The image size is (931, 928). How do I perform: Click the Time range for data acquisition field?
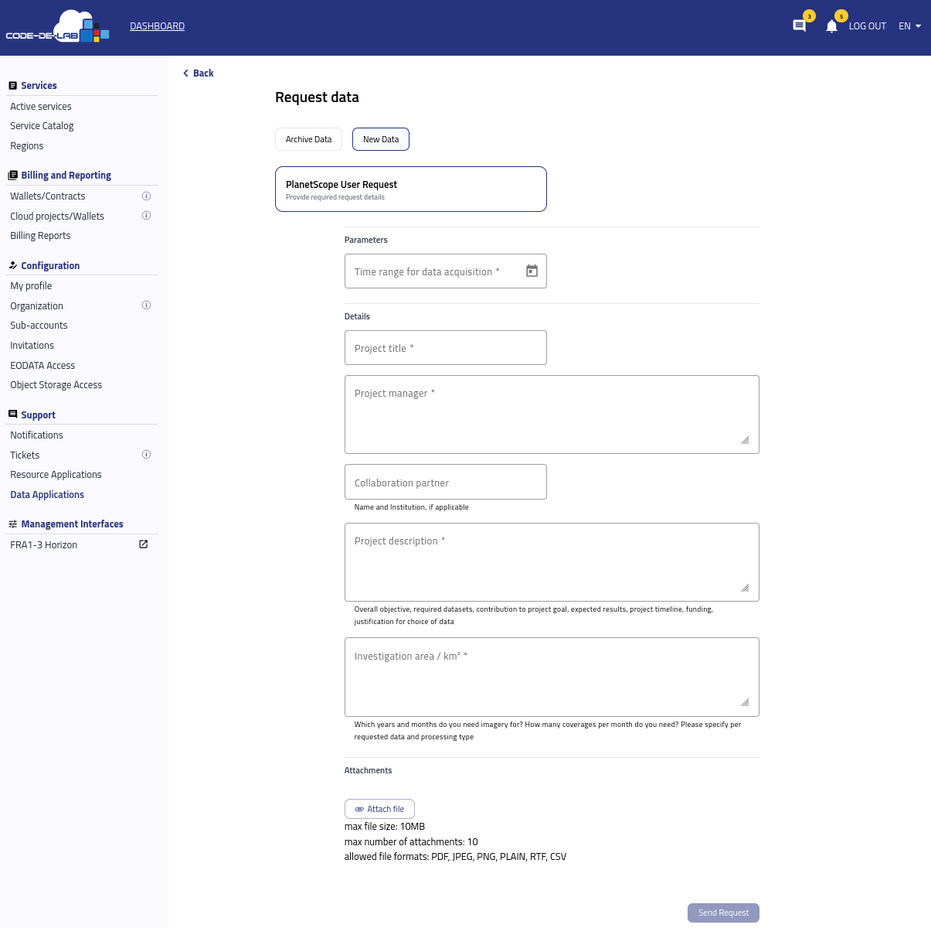(x=446, y=271)
